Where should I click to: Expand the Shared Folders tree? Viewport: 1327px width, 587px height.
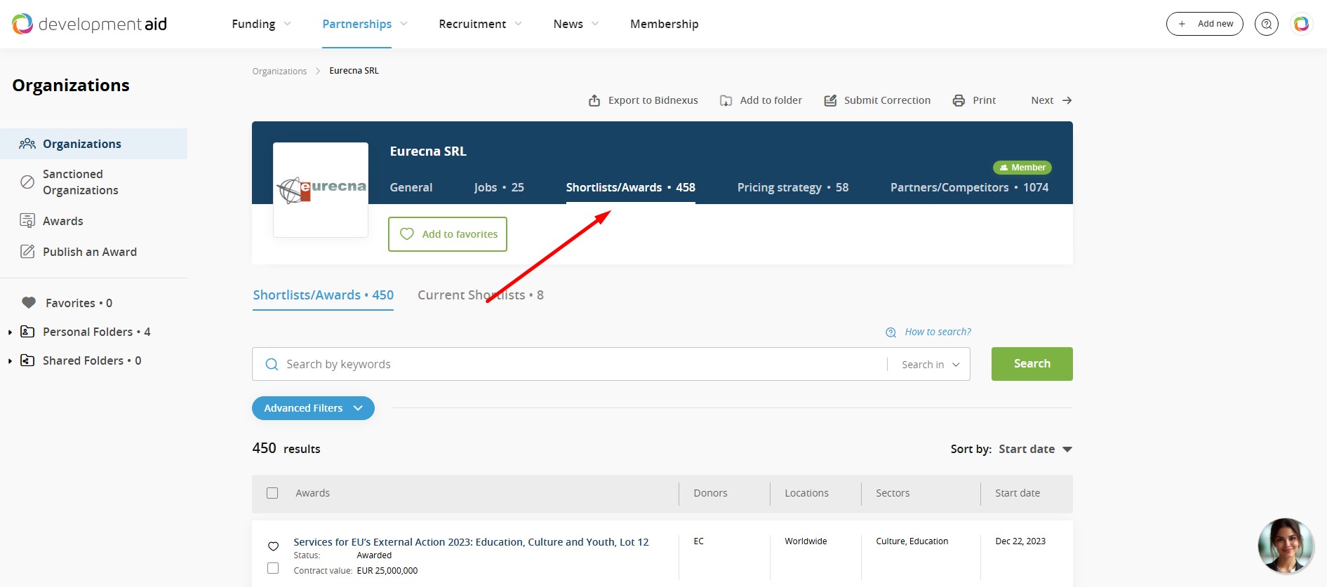[10, 361]
